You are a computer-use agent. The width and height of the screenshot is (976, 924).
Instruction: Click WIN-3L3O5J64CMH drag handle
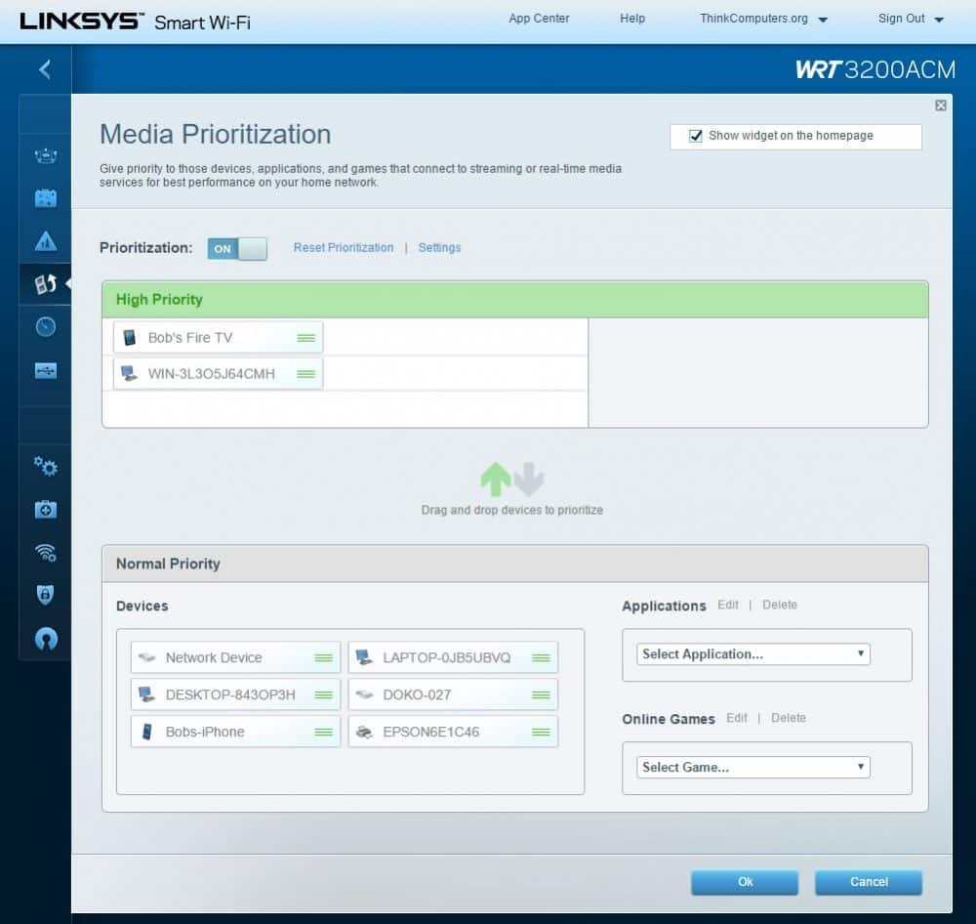(x=305, y=374)
